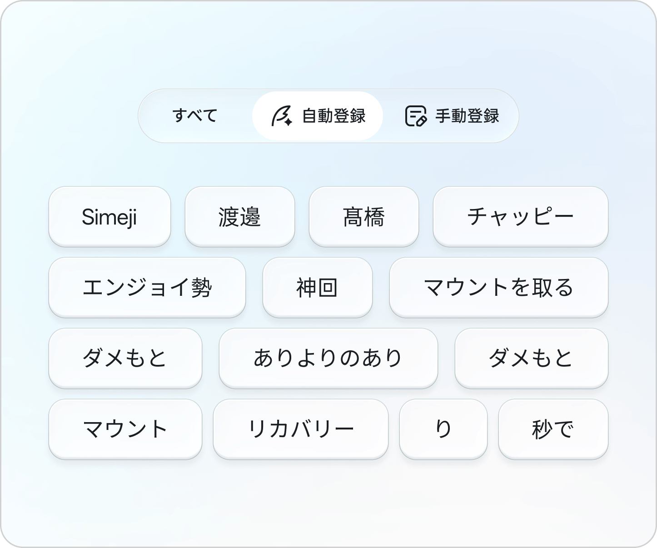The width and height of the screenshot is (657, 548).
Task: Select the 自動登録 tab label
Action: point(334,116)
